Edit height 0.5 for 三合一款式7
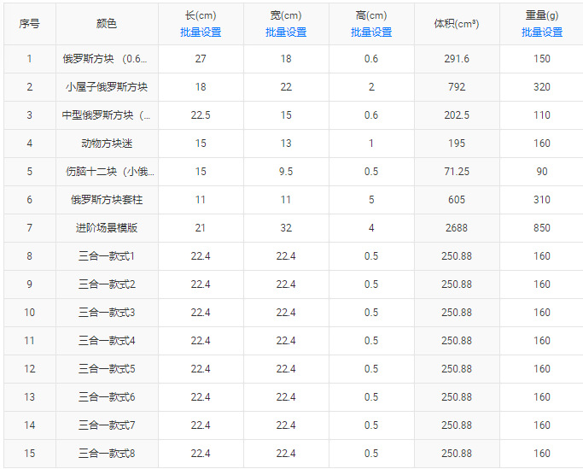Image resolution: width=583 pixels, height=469 pixels. [x=371, y=425]
